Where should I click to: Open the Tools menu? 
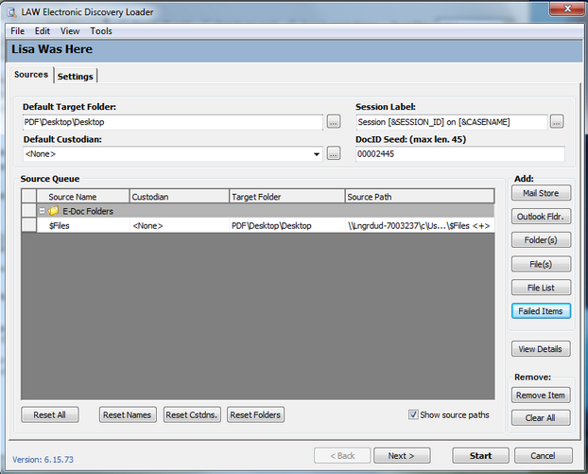(101, 31)
